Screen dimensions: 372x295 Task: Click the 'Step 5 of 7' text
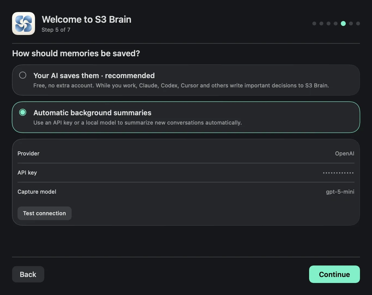click(x=56, y=30)
